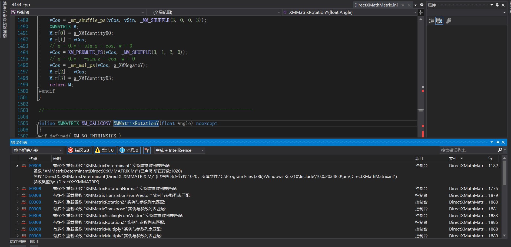The image size is (511, 247).
Task: Open the 生成 + IntelliSense source dropdown
Action: [x=180, y=150]
